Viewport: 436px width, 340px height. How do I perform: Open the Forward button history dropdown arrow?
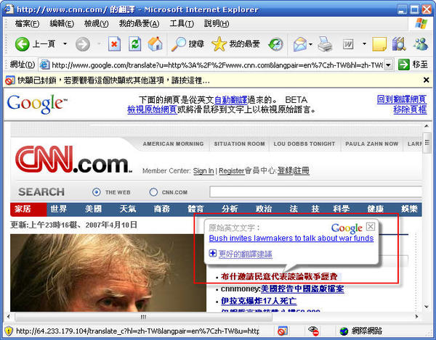99,43
